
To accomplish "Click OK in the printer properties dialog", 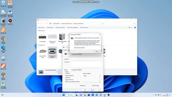I will 85,90.
